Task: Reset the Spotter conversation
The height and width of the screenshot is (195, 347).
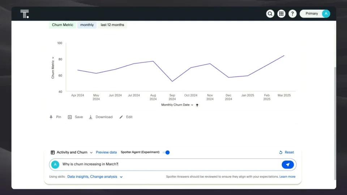Action: click(286, 152)
